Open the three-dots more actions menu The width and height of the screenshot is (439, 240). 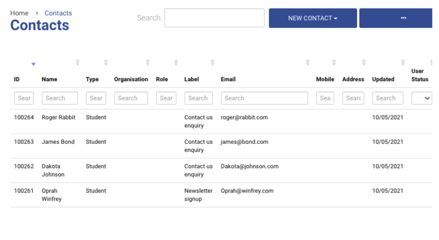click(x=403, y=18)
